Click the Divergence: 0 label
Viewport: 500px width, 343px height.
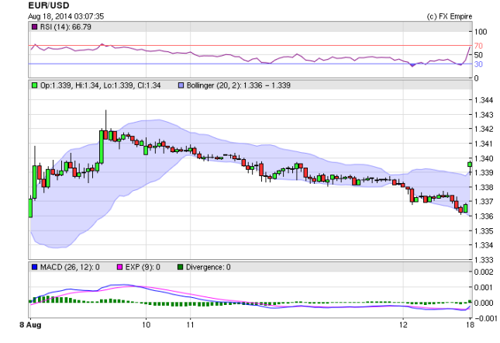(209, 267)
